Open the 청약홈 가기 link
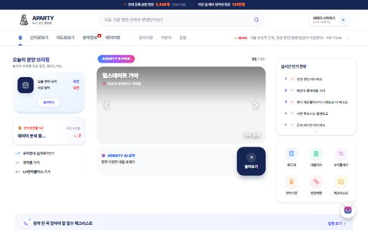Screen dimensions: 368x230 click(x=31, y=162)
